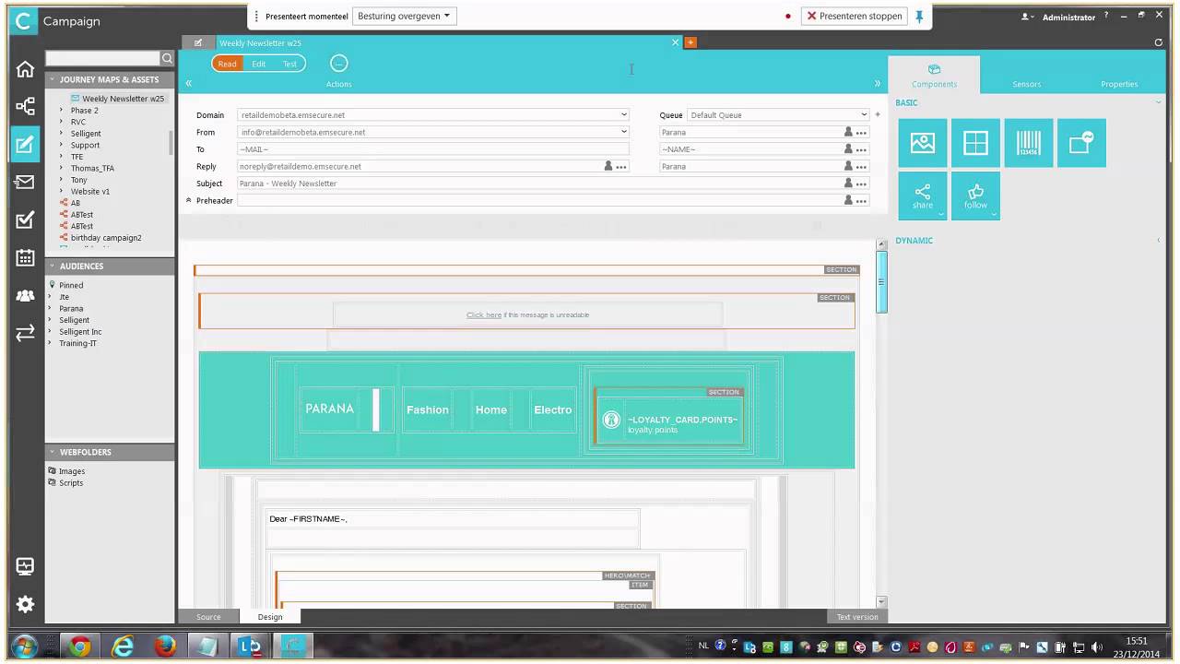Click ellipsis button in the Preheader row
This screenshot has height=664, width=1180.
pos(861,200)
